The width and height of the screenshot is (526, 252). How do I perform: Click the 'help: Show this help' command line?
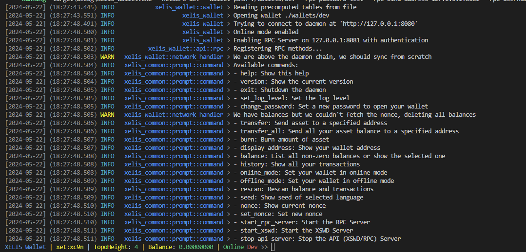(271, 73)
